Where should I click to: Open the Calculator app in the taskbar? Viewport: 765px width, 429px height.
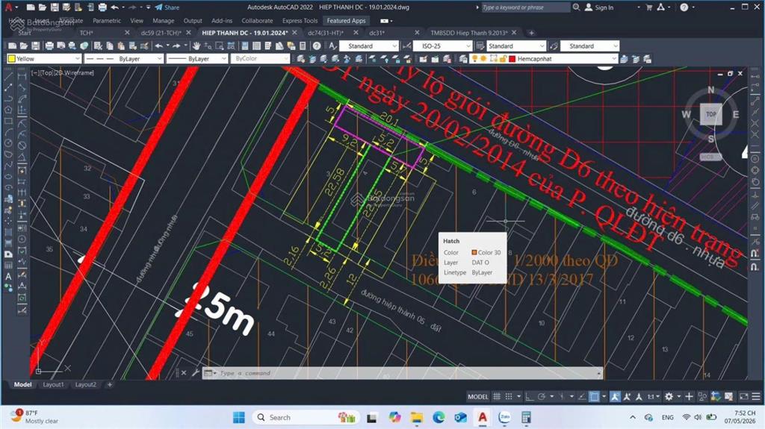tap(526, 417)
